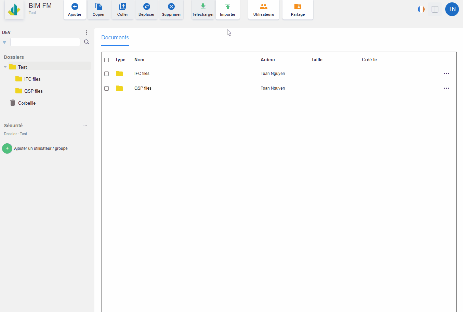This screenshot has width=463, height=312.
Task: Click Ajouter un utilisateur / groupe
Action: pyautogui.click(x=41, y=148)
